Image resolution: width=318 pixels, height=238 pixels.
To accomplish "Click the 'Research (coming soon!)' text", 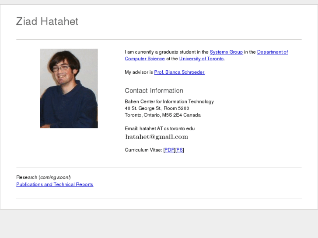I will tap(43, 177).
